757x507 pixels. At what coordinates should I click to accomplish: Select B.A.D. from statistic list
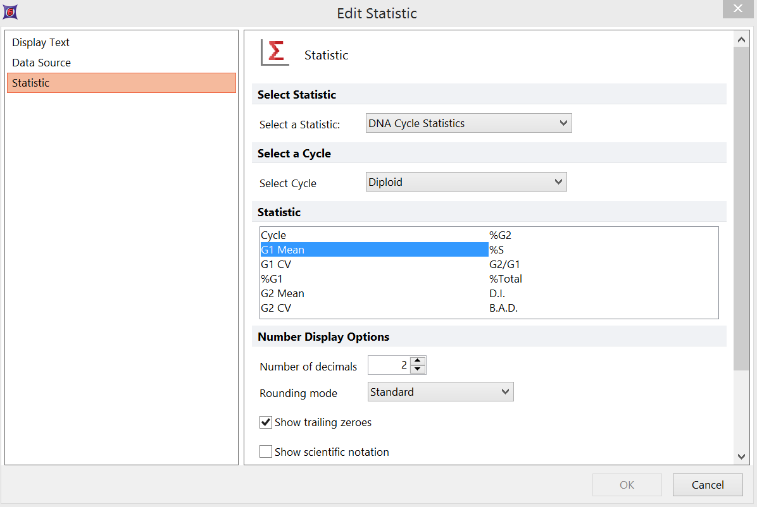503,308
